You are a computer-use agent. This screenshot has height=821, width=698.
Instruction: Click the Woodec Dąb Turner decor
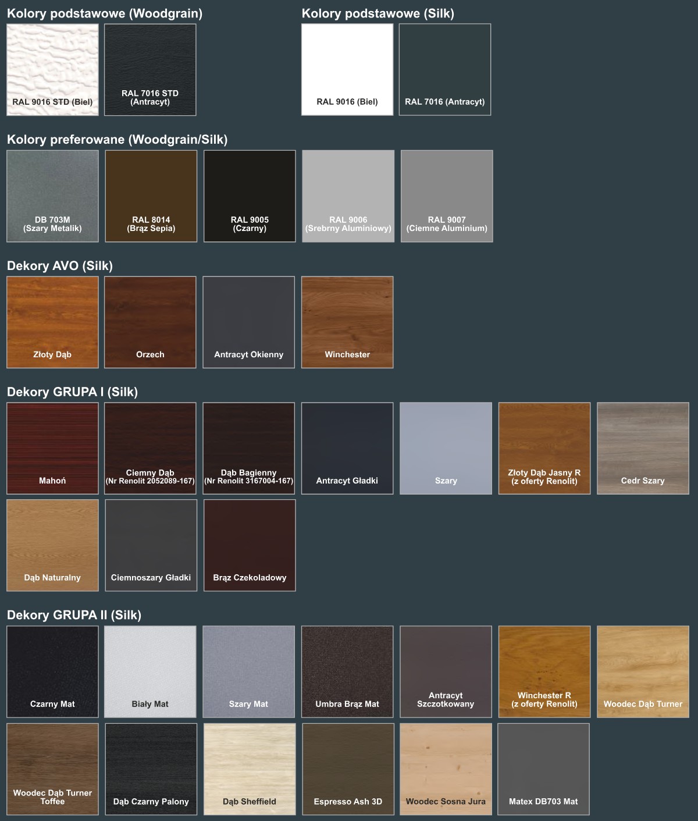[x=643, y=671]
